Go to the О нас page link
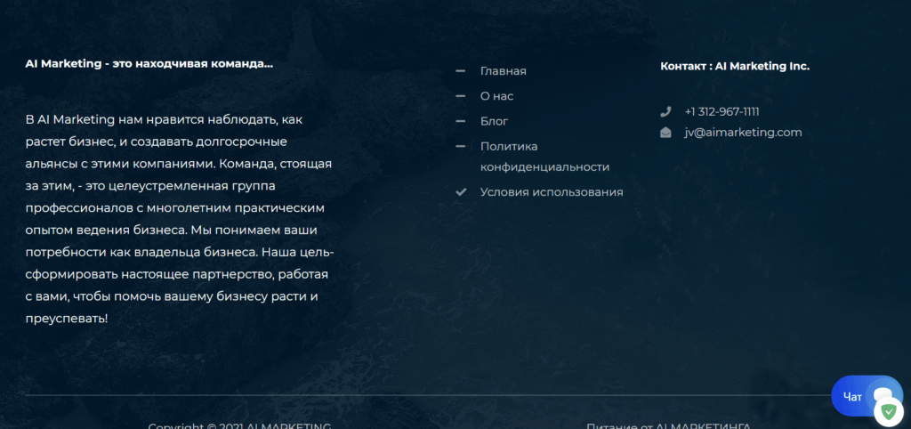The width and height of the screenshot is (911, 429). click(496, 96)
